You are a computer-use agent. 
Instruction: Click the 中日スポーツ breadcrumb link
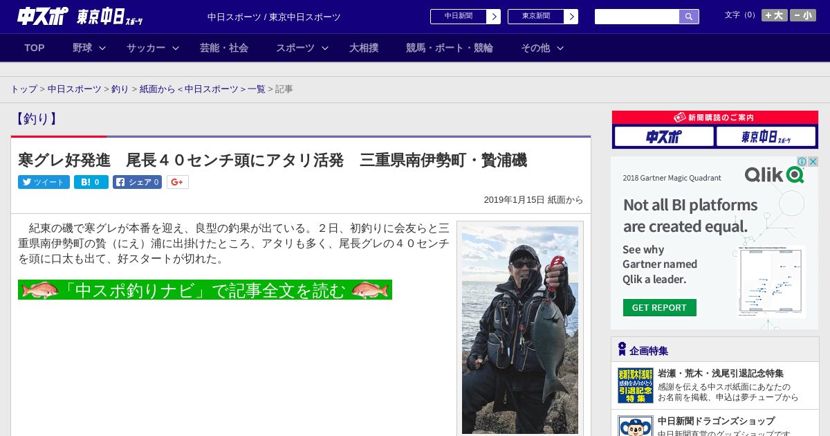click(x=75, y=89)
